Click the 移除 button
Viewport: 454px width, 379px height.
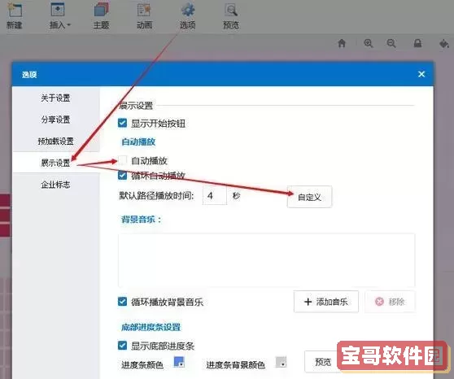(390, 302)
